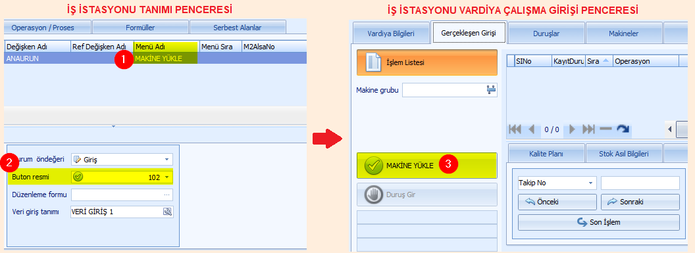This screenshot has height=253, width=695.
Task: Click the Değişken Adı column header
Action: (x=38, y=47)
